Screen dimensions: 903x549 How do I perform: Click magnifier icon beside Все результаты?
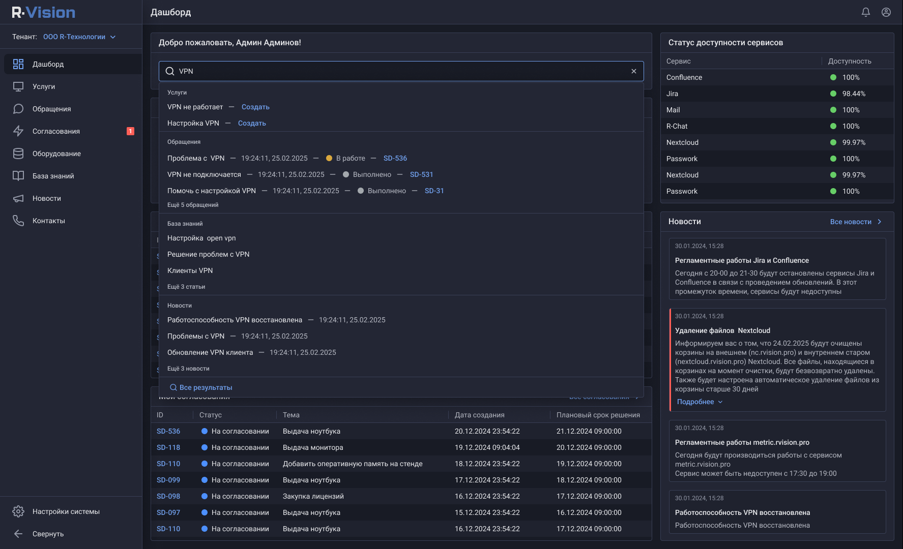(173, 387)
